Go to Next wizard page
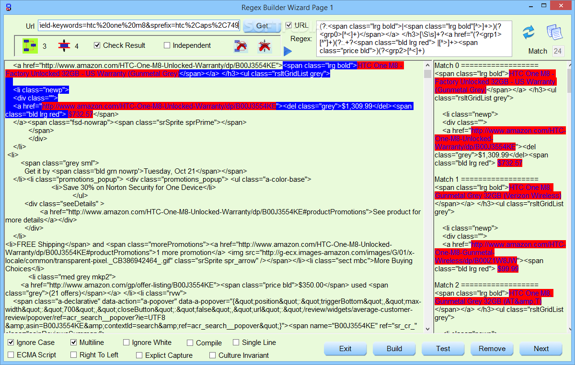The width and height of the screenshot is (575, 365). (541, 349)
